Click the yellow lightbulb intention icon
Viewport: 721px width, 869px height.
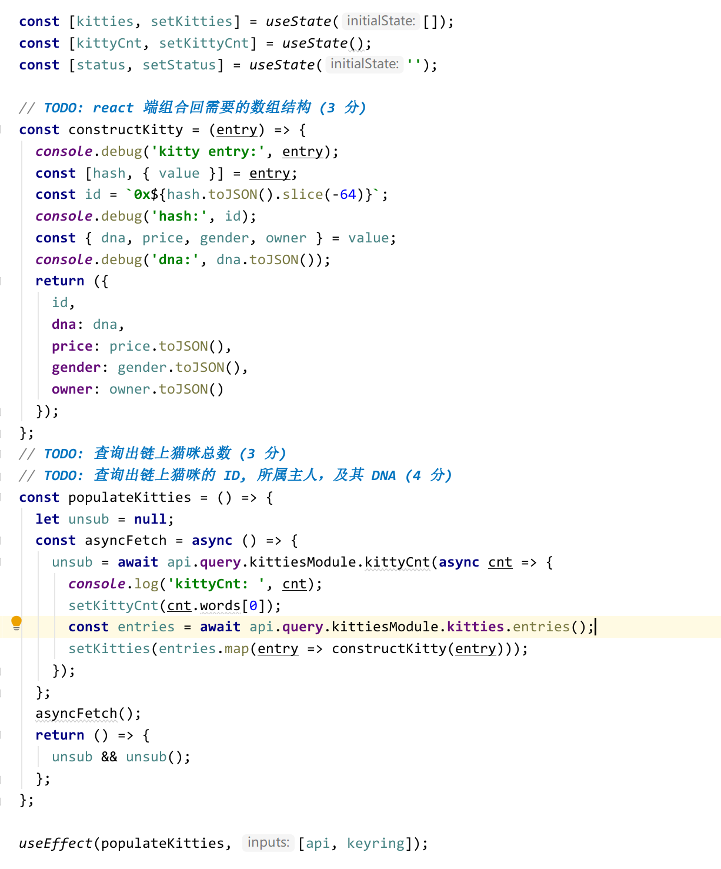click(16, 623)
